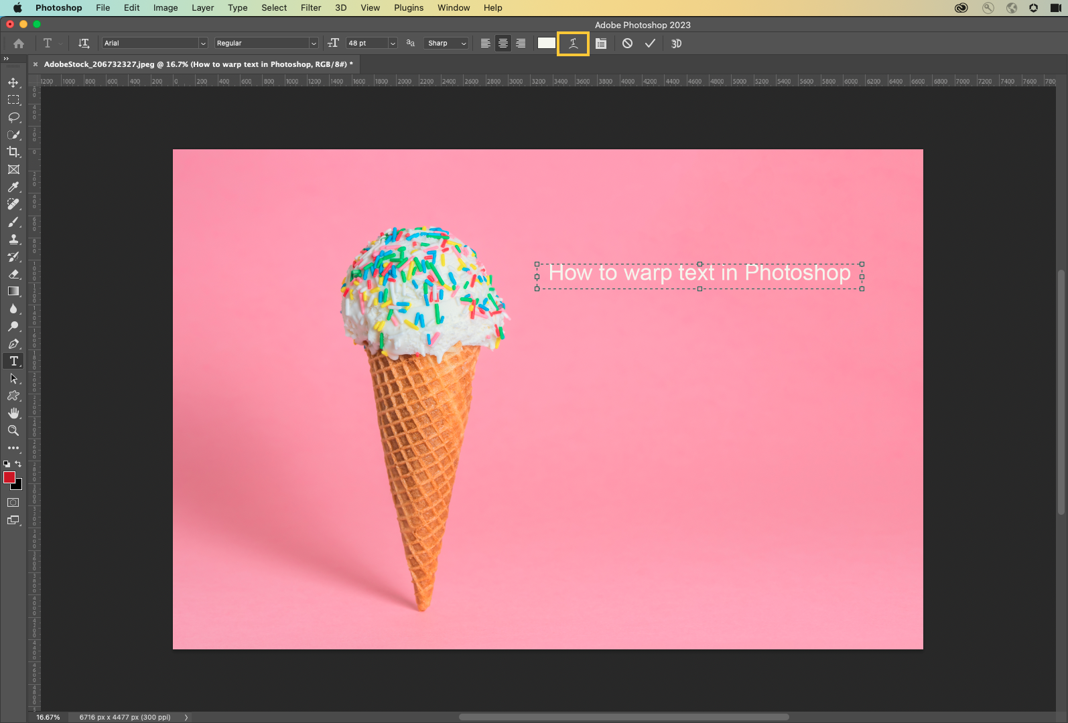Image resolution: width=1068 pixels, height=723 pixels.
Task: Select the History Brush tool
Action: coord(13,256)
